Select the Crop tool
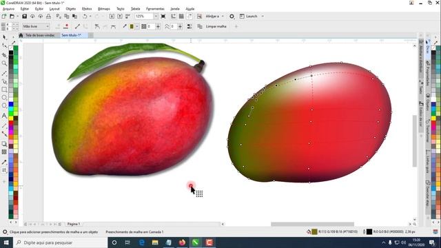This screenshot has width=441, height=248. tap(4, 55)
